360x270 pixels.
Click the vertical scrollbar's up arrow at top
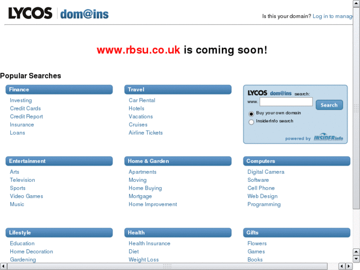(x=357, y=4)
